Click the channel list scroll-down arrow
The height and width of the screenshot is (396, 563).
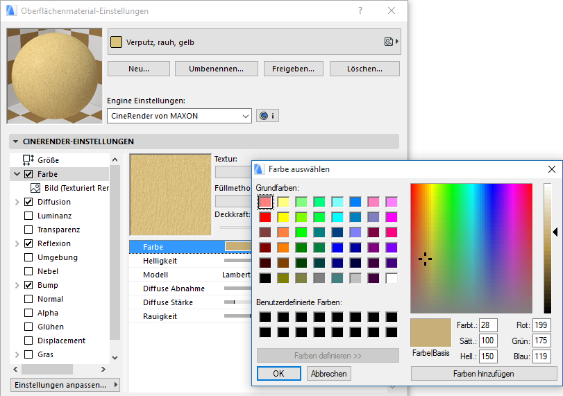click(115, 358)
